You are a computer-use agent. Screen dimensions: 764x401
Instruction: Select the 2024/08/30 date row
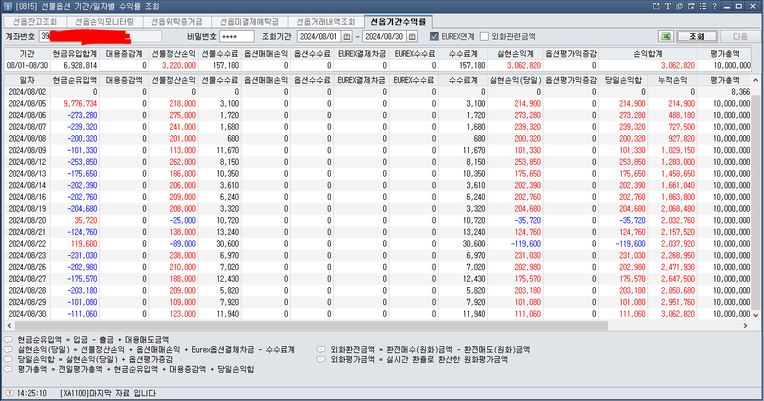point(378,314)
